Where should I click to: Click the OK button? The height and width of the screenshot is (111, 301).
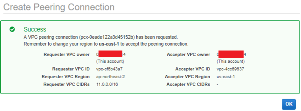[x=289, y=104]
